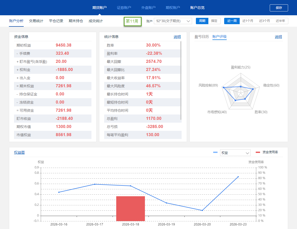
Task: Click the red bar for 2026-03-18
Action: (130, 208)
